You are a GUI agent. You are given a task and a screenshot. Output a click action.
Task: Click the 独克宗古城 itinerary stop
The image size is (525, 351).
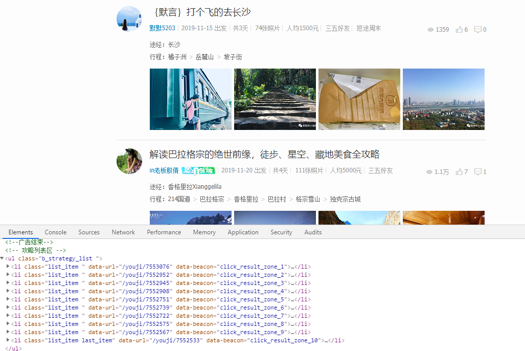pyautogui.click(x=345, y=199)
